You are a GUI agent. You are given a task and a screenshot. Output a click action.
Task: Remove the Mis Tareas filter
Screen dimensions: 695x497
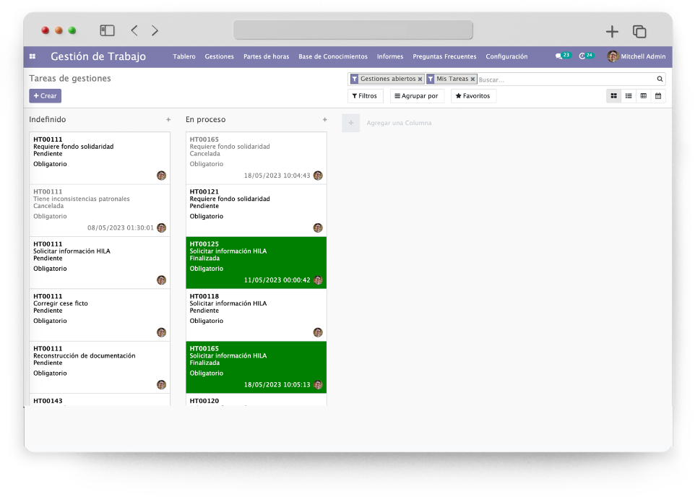point(472,79)
